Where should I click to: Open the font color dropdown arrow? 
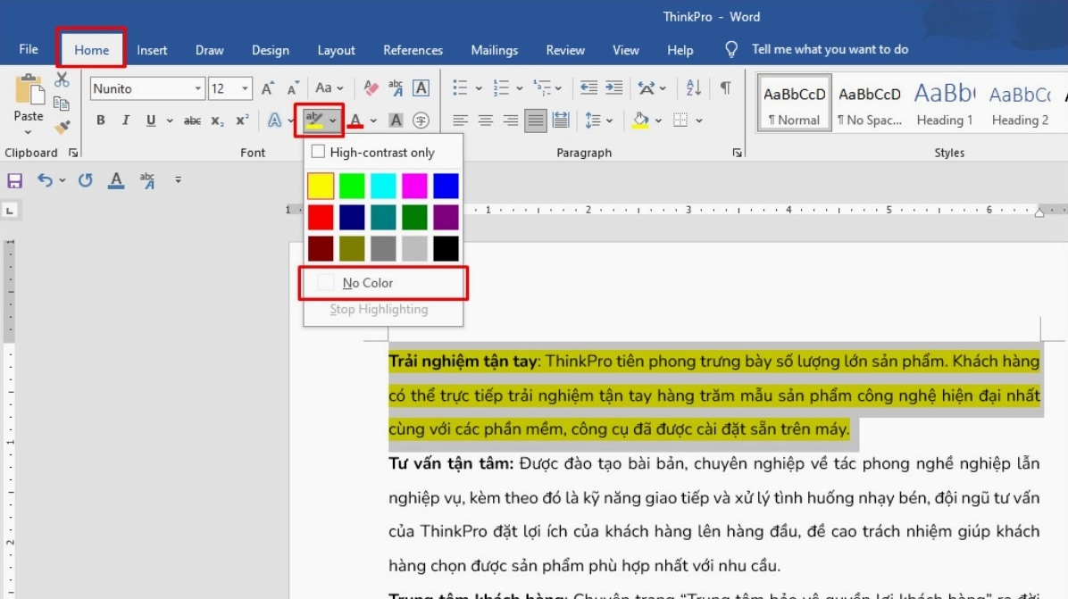pyautogui.click(x=373, y=121)
